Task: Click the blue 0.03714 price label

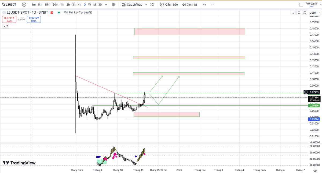Action: tap(314, 119)
